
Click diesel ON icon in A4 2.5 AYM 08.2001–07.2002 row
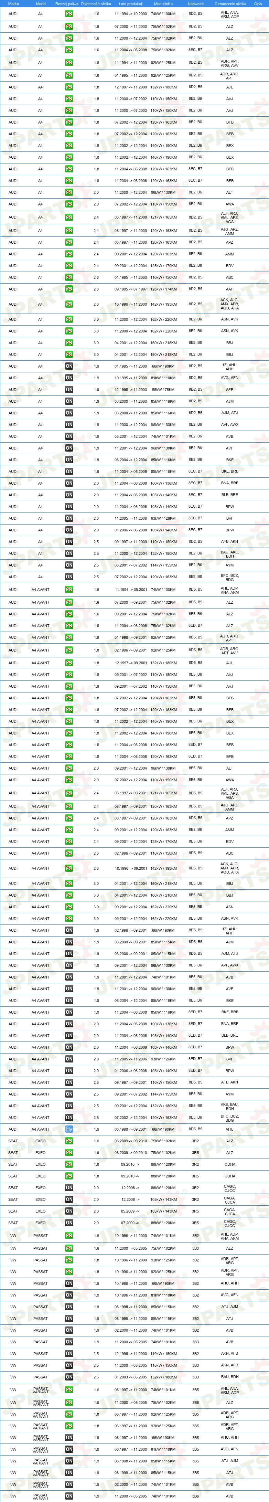(69, 565)
